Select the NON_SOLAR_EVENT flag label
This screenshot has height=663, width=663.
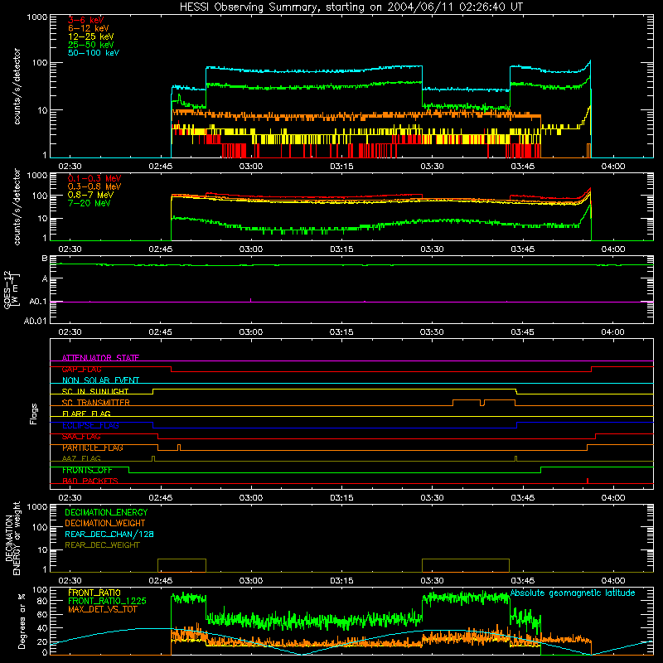(x=100, y=380)
